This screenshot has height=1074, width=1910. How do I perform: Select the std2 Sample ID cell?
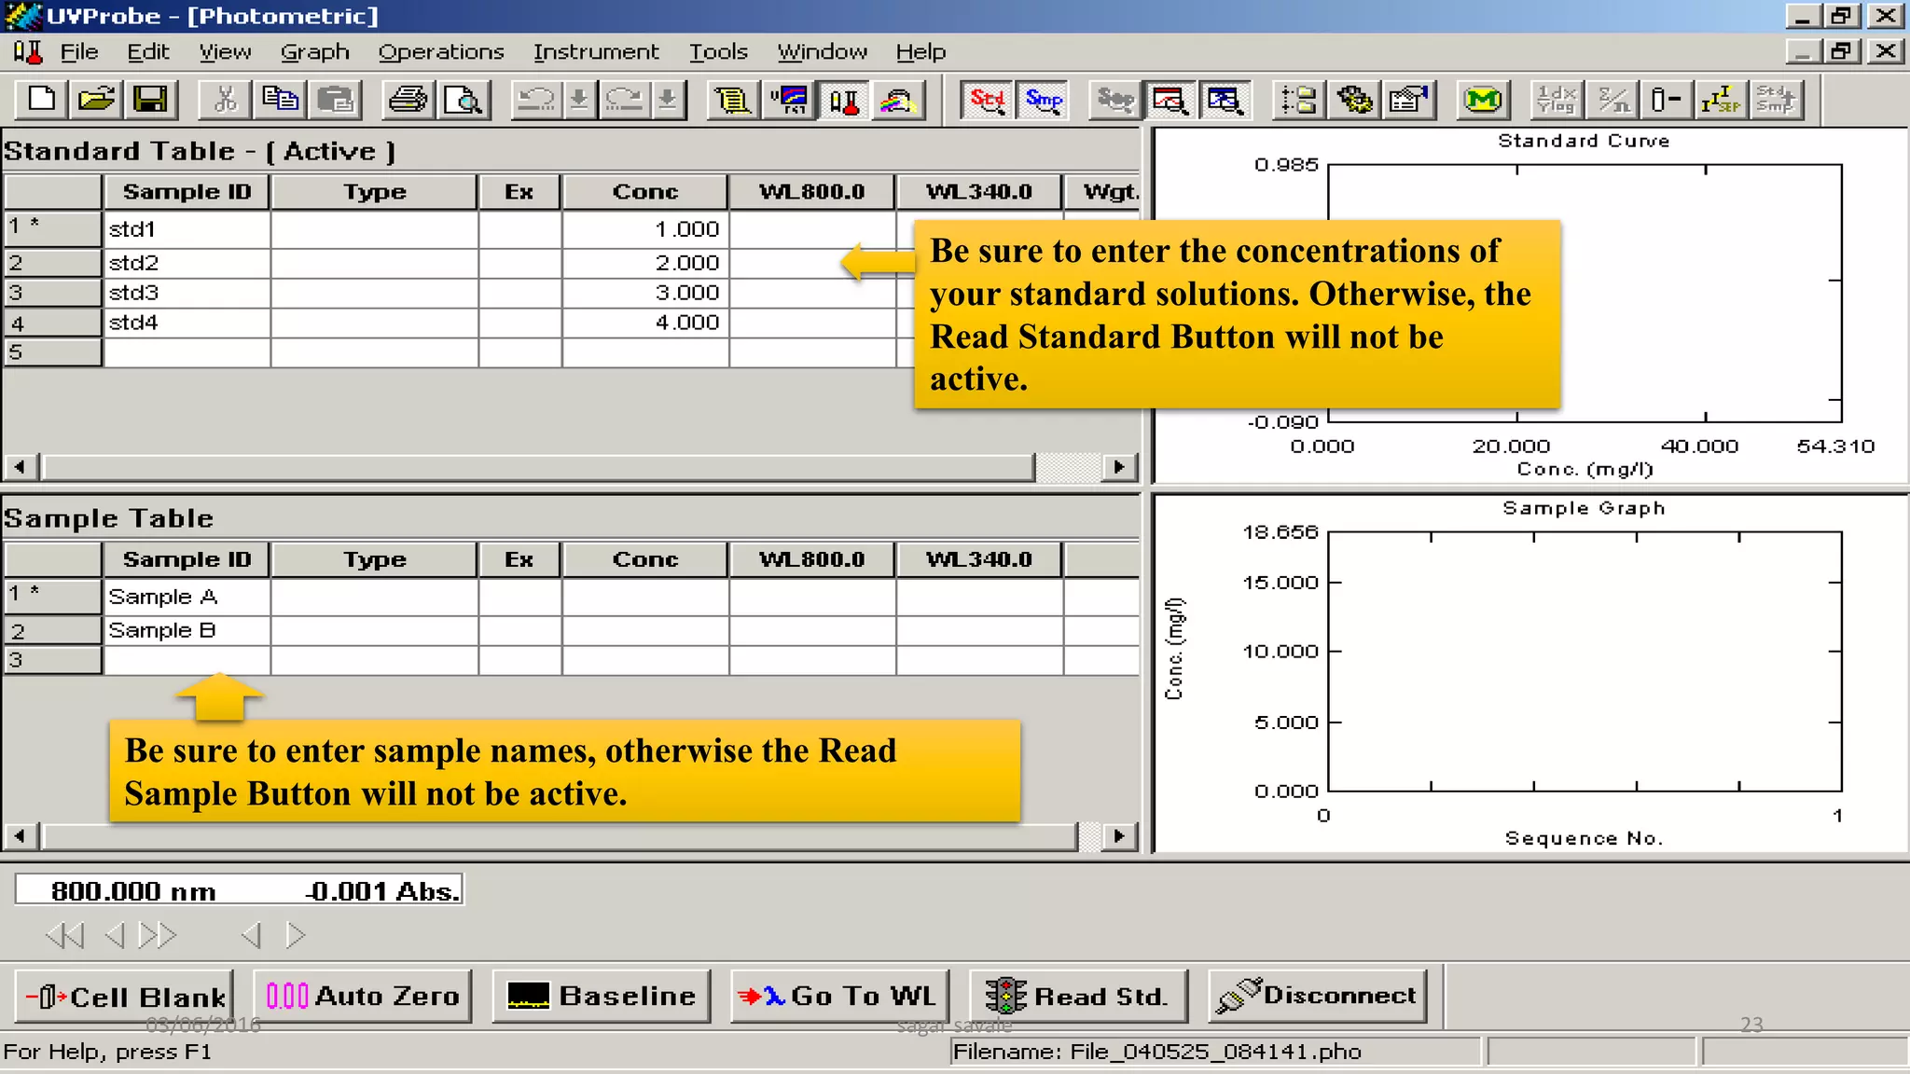click(187, 263)
